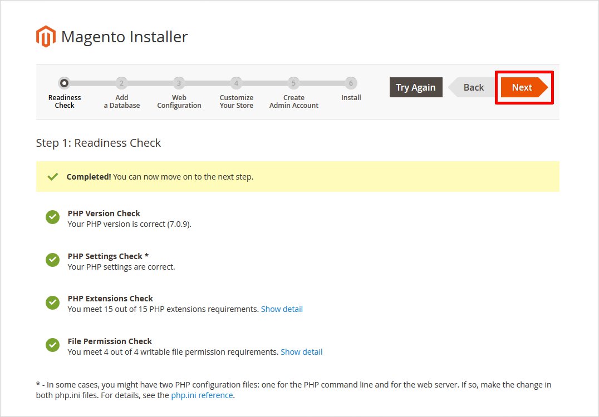Open the Create Admin Account step

293,83
